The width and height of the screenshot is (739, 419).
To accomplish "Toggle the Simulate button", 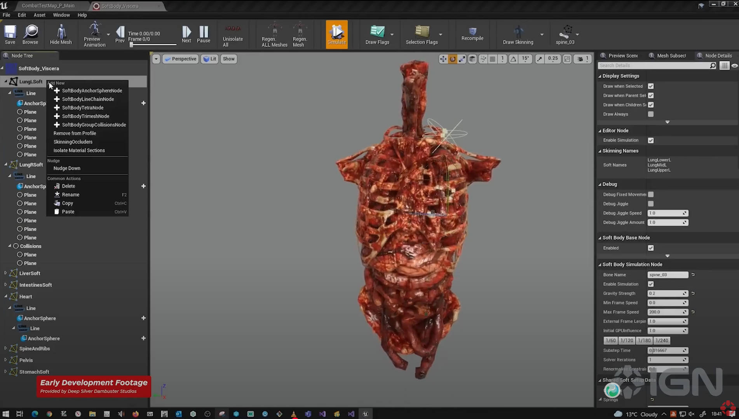I will [x=336, y=34].
